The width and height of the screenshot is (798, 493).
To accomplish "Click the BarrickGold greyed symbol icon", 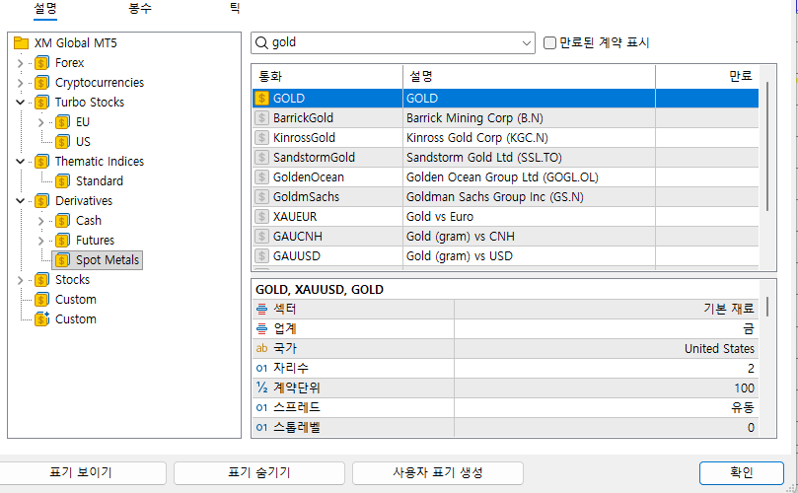I will point(261,118).
